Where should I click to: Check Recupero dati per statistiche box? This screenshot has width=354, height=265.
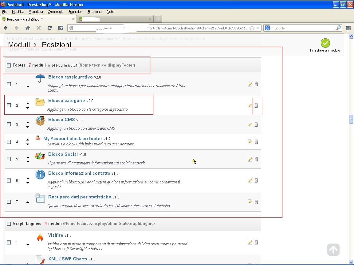(9, 202)
